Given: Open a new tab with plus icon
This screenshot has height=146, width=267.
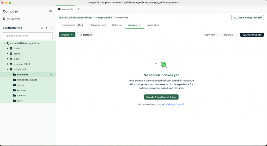Looking at the screenshot, I should 79,9.
